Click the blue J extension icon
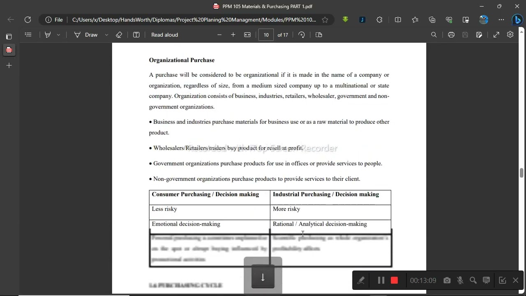The width and height of the screenshot is (526, 296). tap(362, 19)
